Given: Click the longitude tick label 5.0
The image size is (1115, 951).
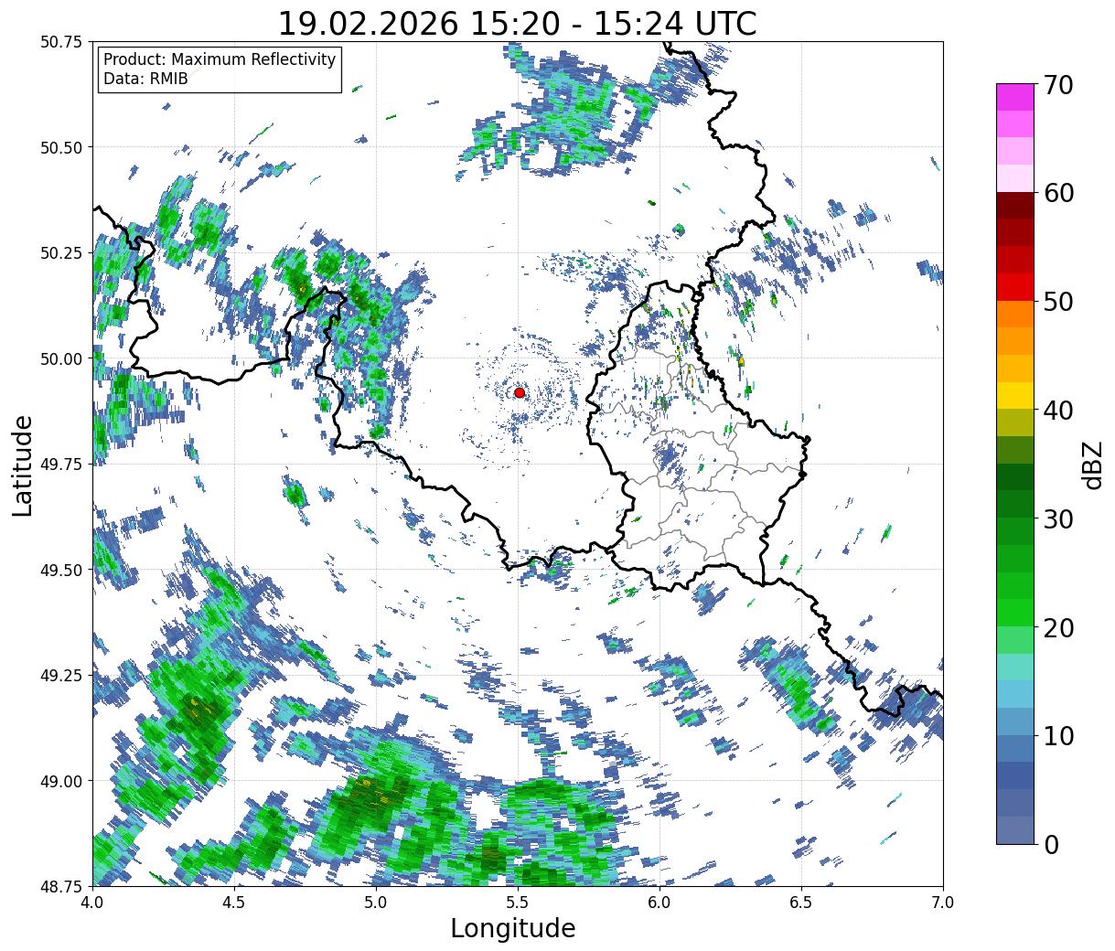Looking at the screenshot, I should [376, 902].
